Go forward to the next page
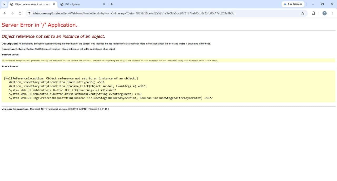This screenshot has width=337, height=181. tap(12, 13)
